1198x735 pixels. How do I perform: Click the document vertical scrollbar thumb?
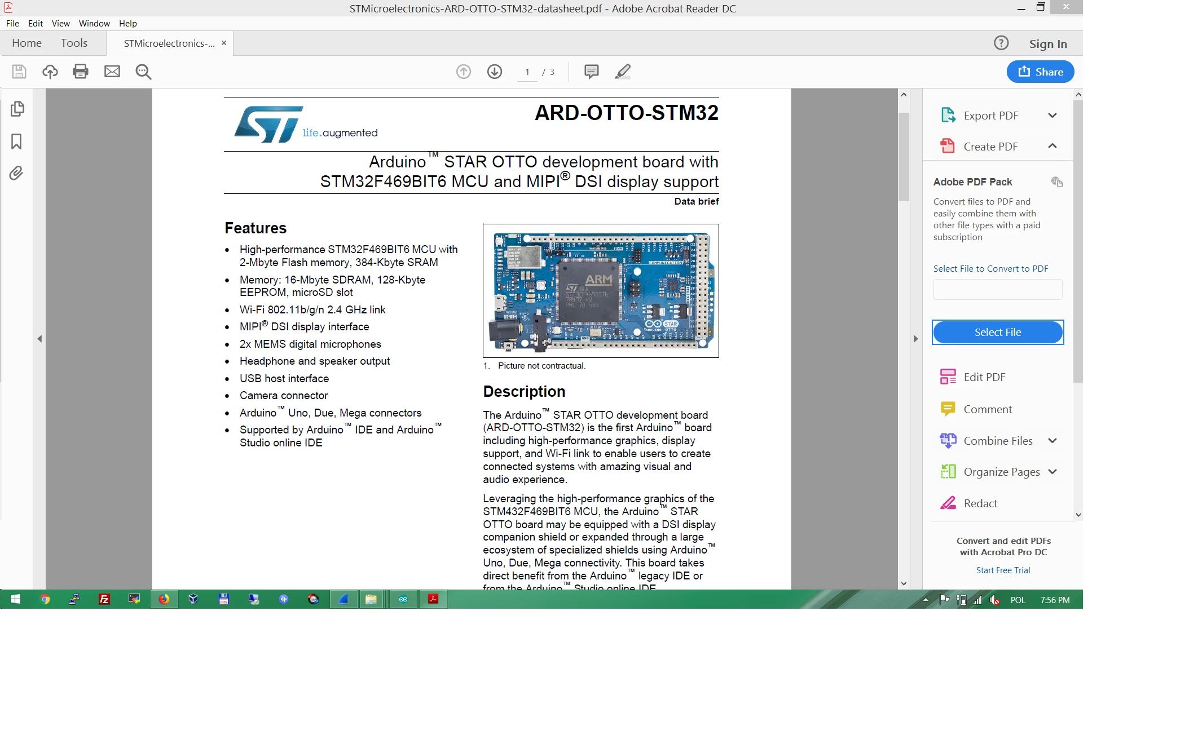[x=904, y=157]
